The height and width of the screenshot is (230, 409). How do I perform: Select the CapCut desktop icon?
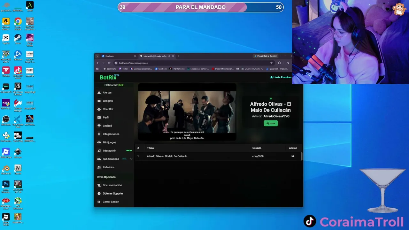pos(6,39)
